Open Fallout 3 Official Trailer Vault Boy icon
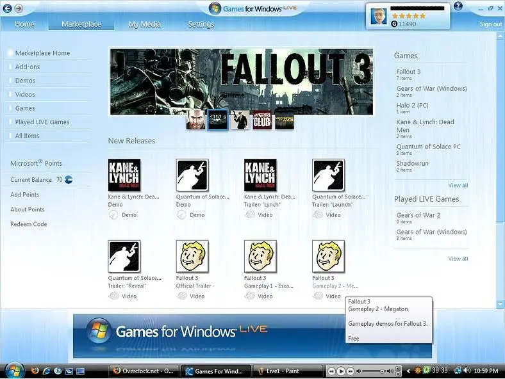Image resolution: width=505 pixels, height=379 pixels. 192,257
